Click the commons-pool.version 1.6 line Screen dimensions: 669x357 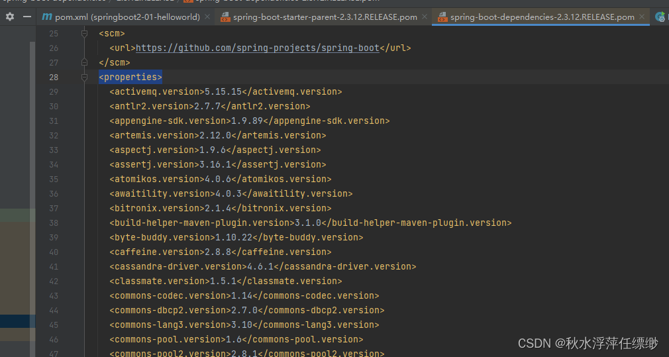pyautogui.click(x=236, y=339)
